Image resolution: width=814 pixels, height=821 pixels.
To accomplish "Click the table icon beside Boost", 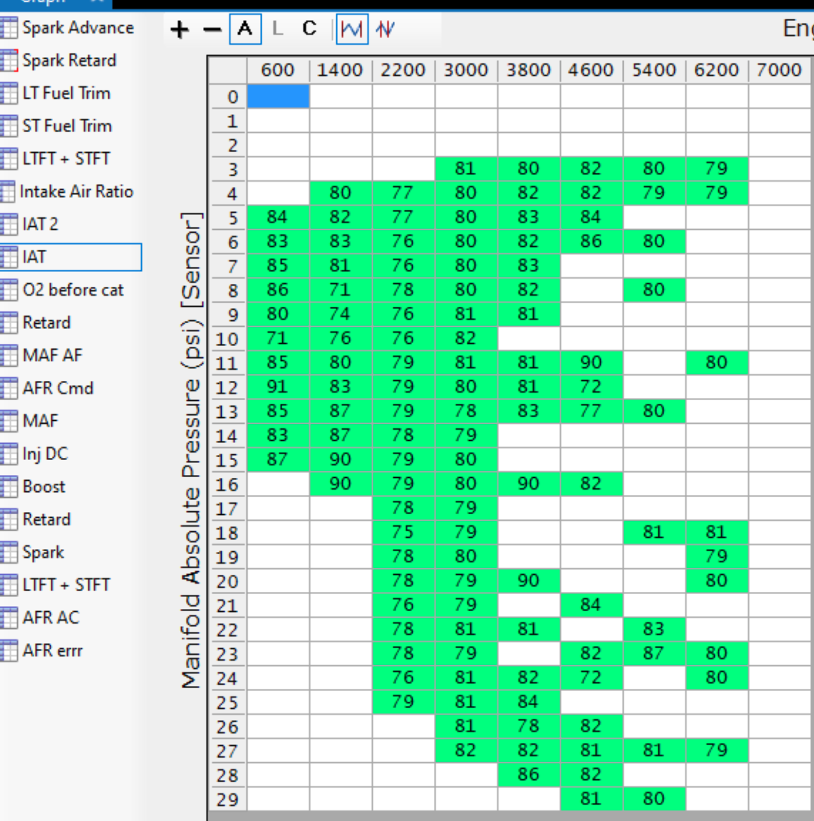I will tap(9, 487).
